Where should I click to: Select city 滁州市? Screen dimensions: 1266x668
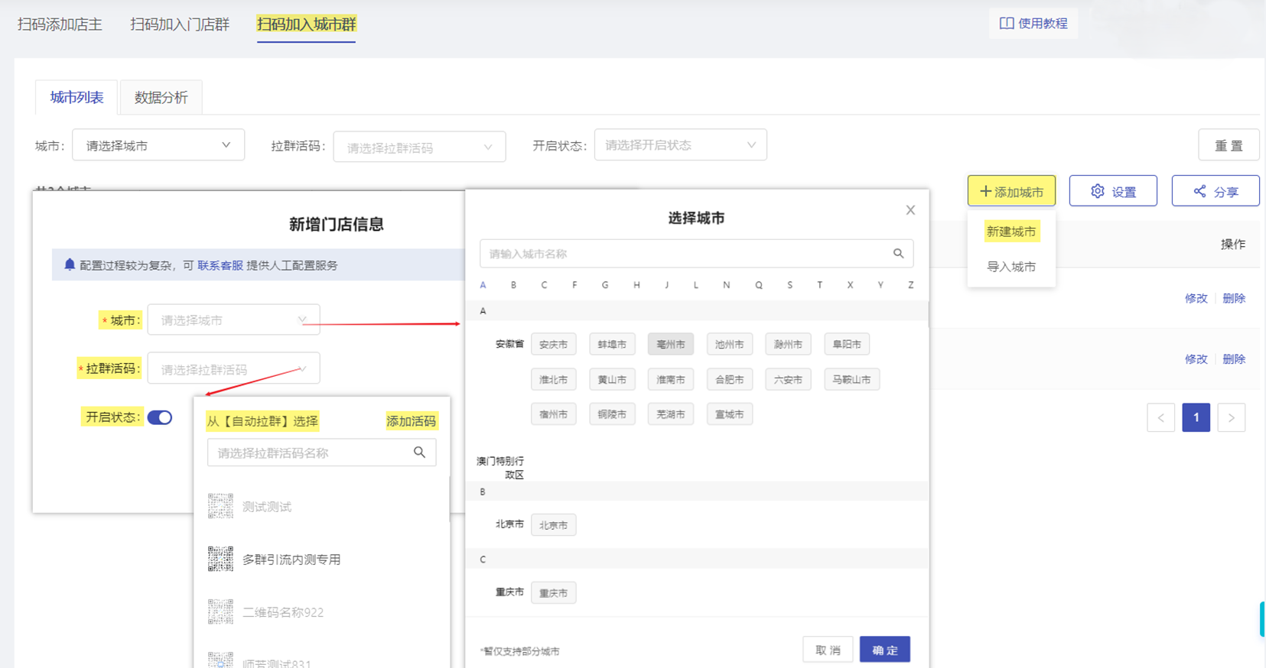788,344
